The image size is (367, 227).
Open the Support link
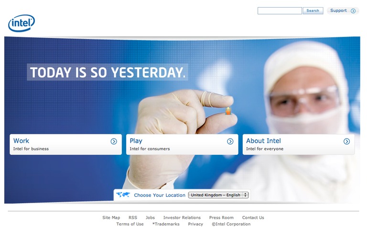pyautogui.click(x=338, y=11)
